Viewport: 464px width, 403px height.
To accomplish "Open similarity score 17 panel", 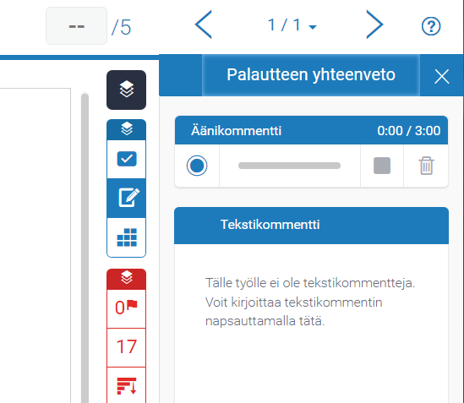I will [x=127, y=347].
